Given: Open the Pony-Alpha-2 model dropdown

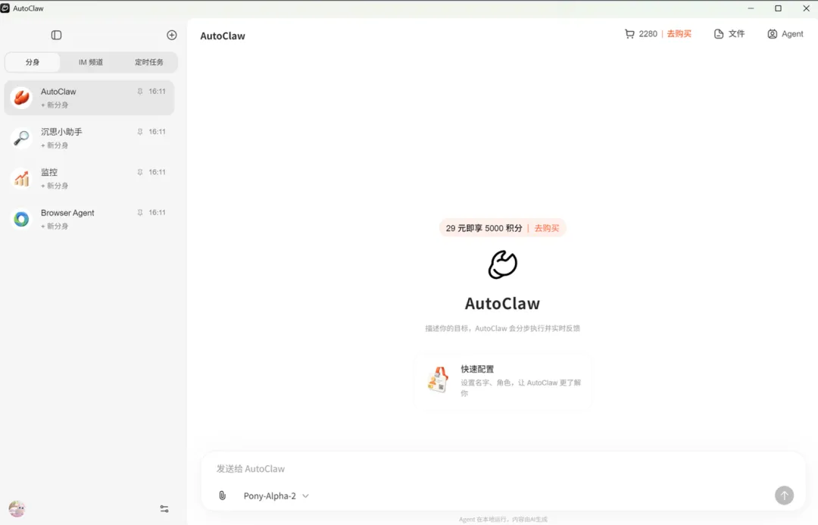Looking at the screenshot, I should click(x=276, y=495).
